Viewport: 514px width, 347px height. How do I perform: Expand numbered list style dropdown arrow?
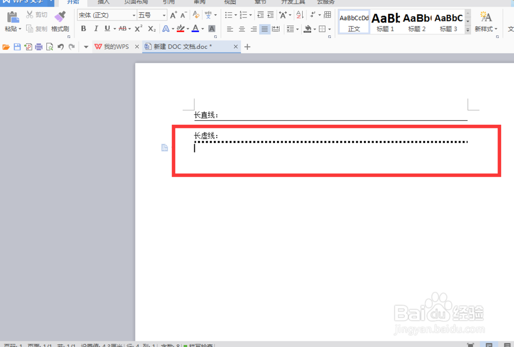[250, 15]
